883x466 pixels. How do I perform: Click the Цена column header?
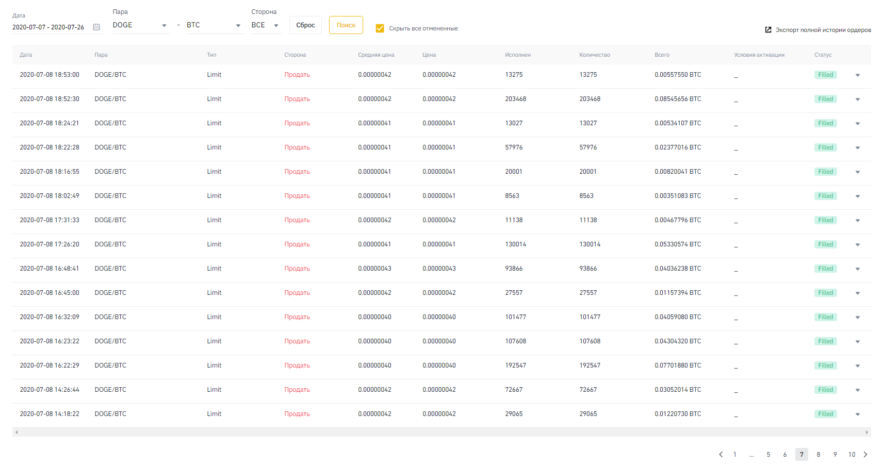click(429, 55)
